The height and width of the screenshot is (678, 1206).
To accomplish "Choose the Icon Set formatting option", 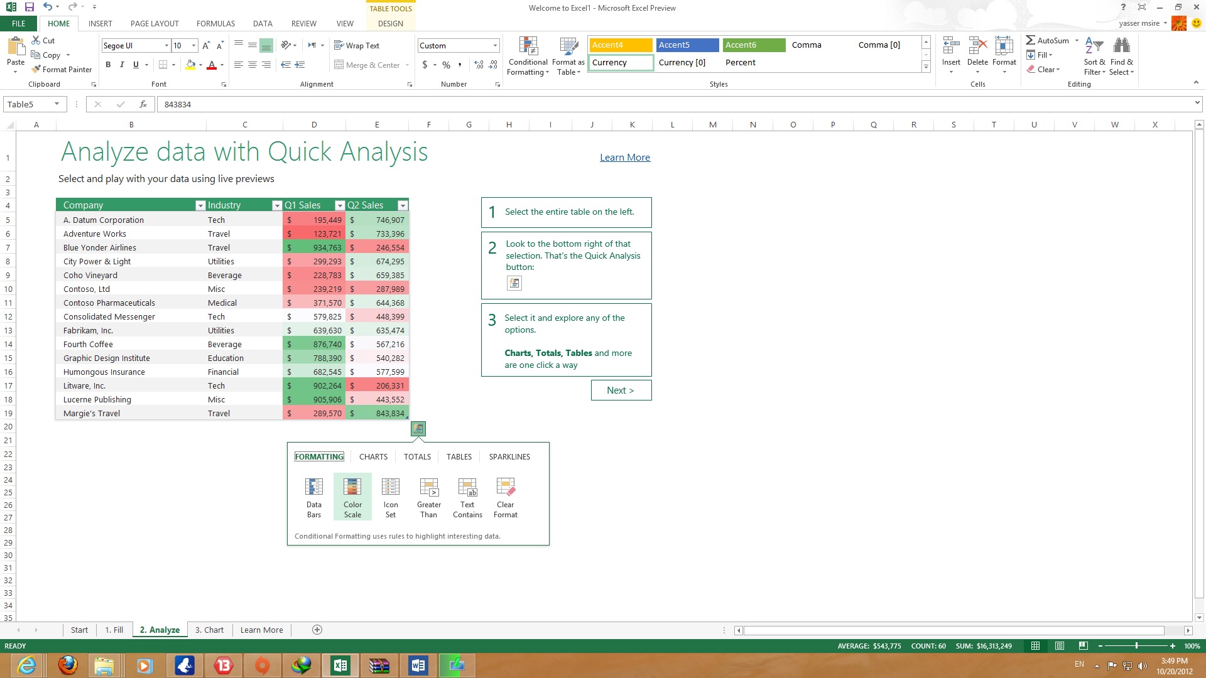I will (391, 497).
